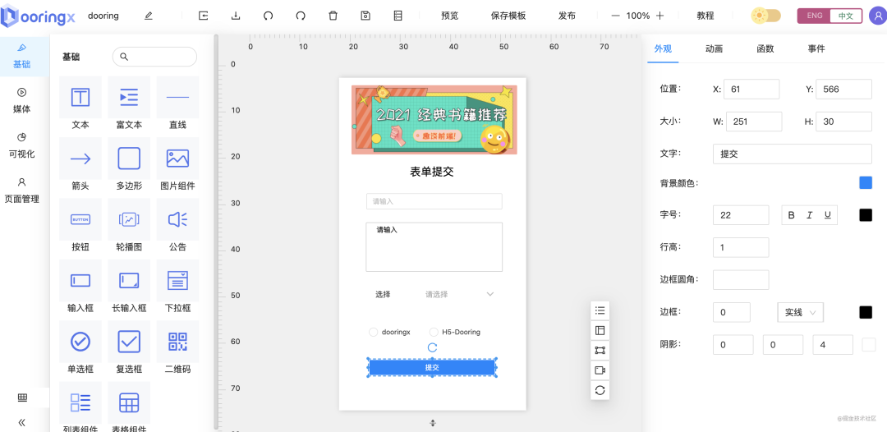
Task: Toggle italic text formatting
Action: (810, 215)
